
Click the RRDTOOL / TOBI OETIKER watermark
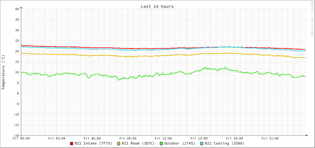(x=312, y=19)
